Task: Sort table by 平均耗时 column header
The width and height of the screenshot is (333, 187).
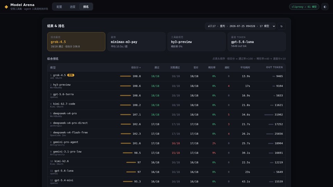Action: [245, 68]
